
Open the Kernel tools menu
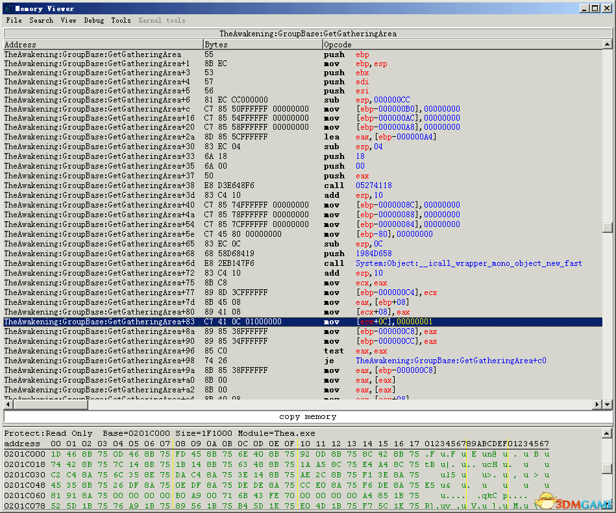pos(162,20)
